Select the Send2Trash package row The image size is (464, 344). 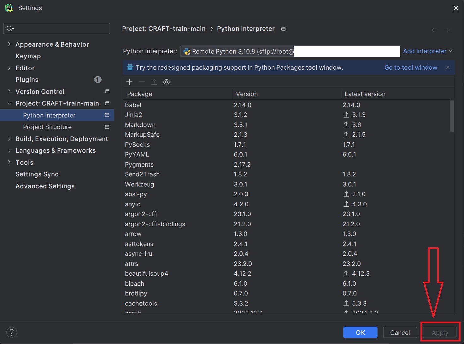[286, 174]
